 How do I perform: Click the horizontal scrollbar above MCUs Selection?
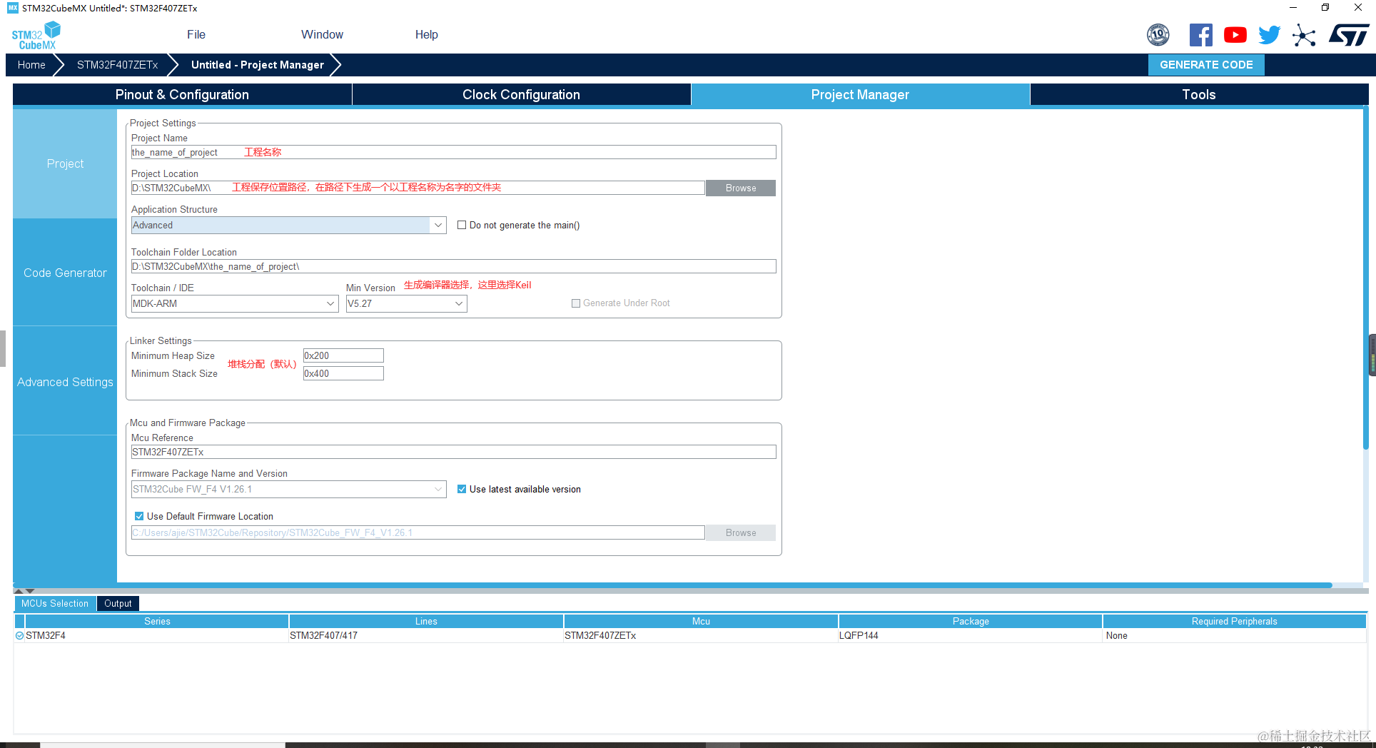tap(672, 585)
